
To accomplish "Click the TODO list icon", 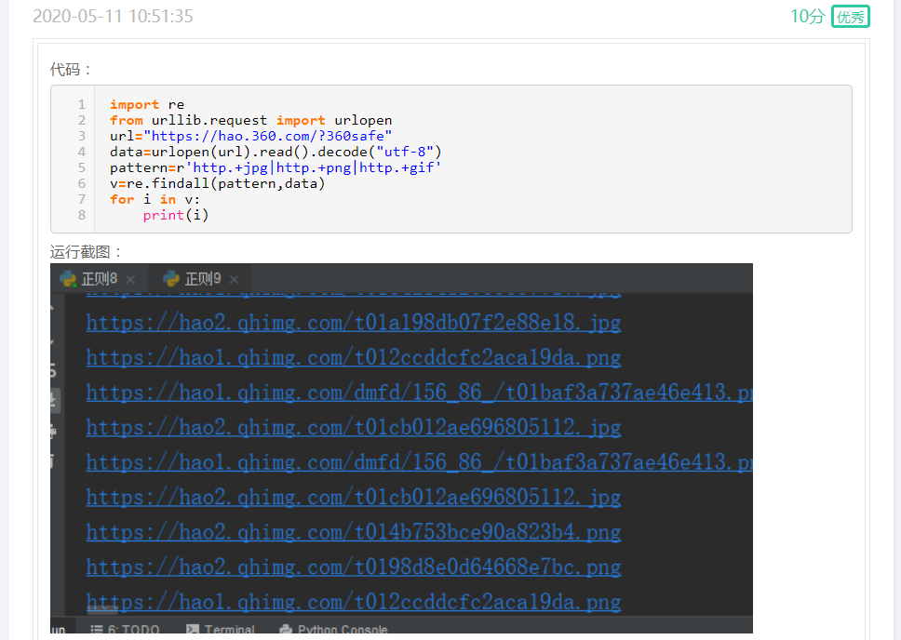I will [x=97, y=630].
